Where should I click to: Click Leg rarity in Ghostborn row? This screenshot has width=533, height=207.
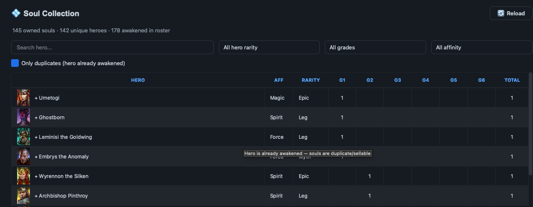(303, 118)
